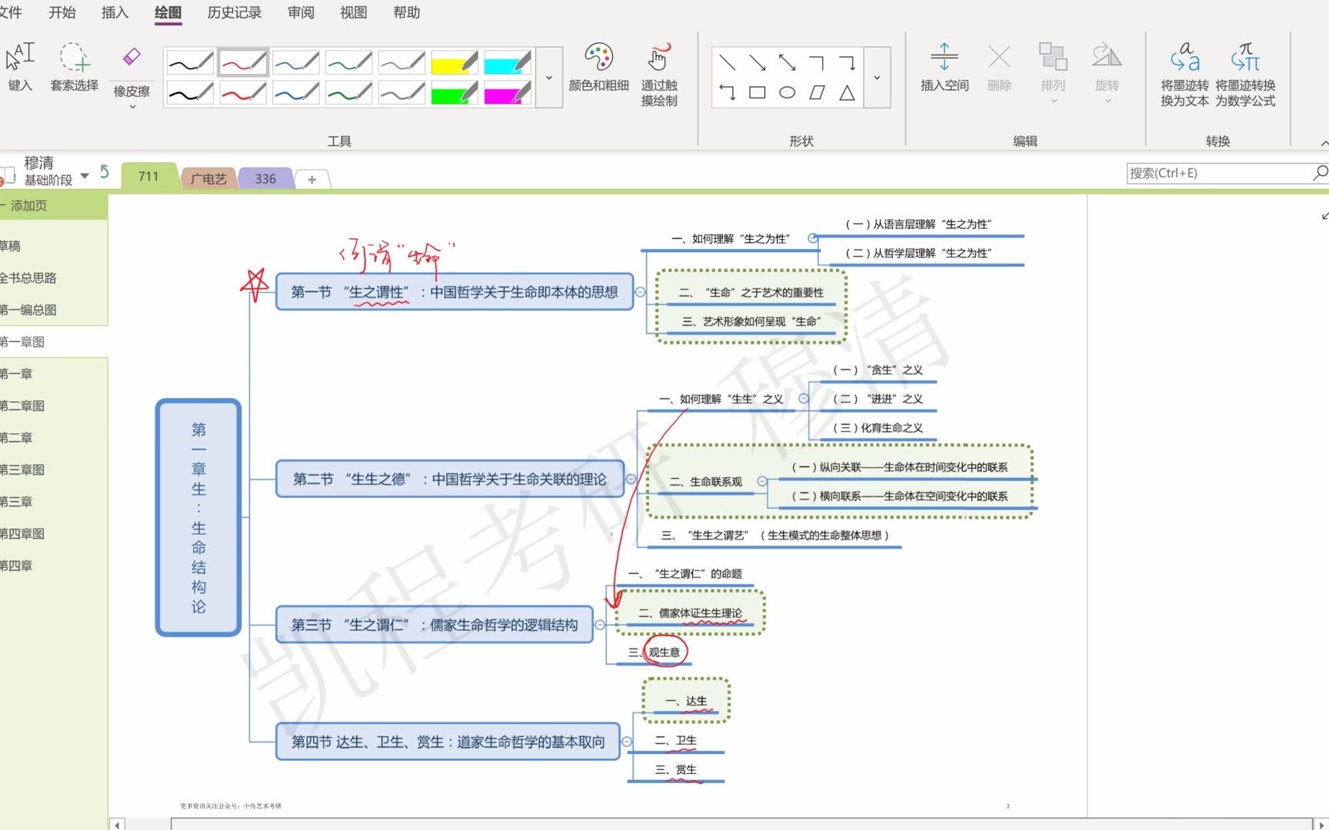1329x830 pixels.
Task: Pick the green highlighter pen
Action: point(455,93)
